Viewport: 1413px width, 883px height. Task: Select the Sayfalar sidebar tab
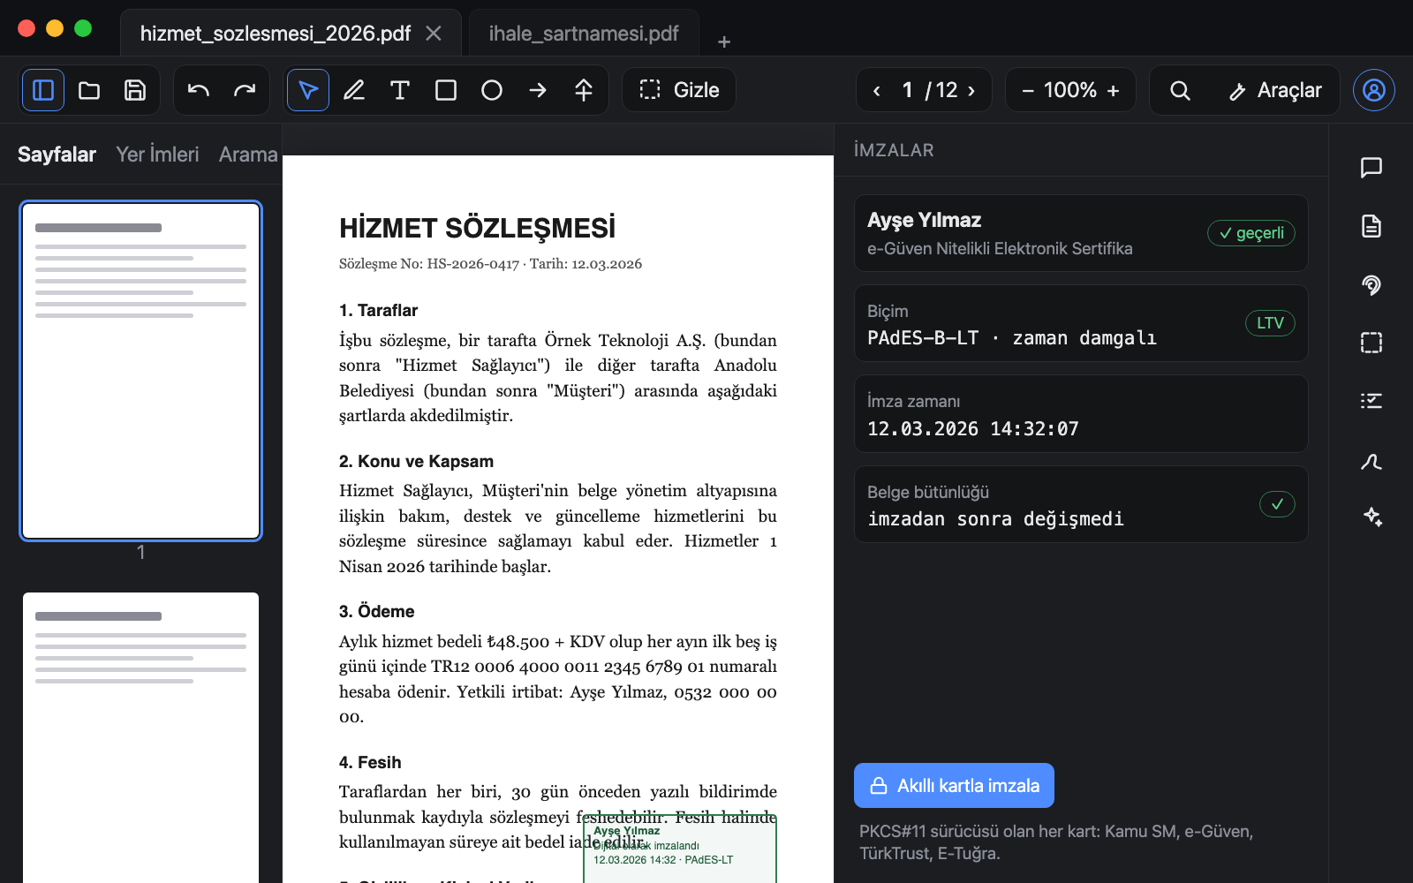[x=57, y=155]
